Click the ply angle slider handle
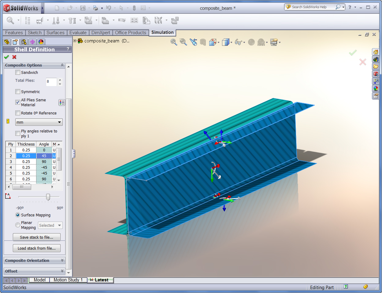Viewport: 382px width, 293px height. [48, 197]
